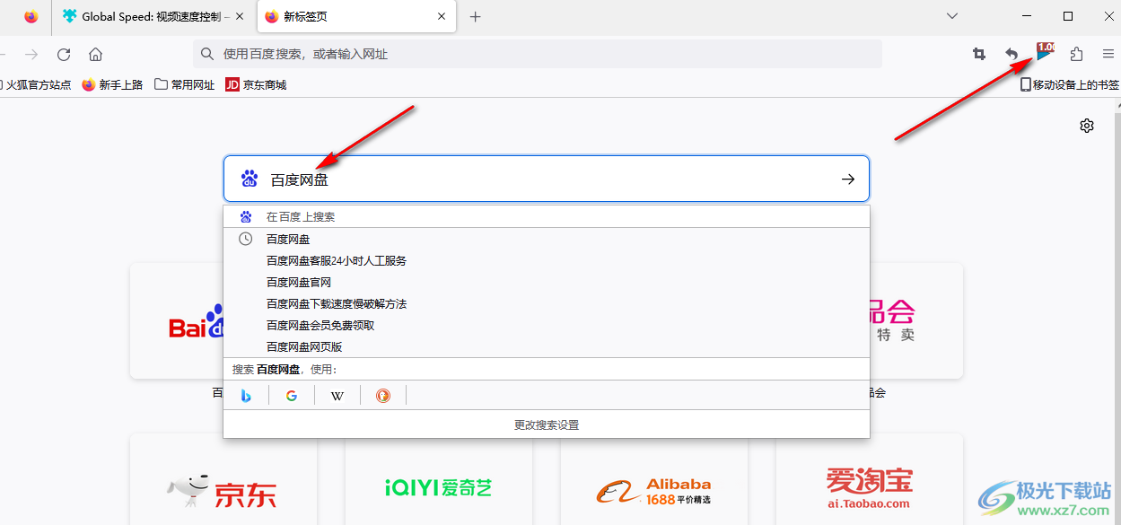Choose the 在百度上搜索 option
This screenshot has width=1121, height=525.
click(x=547, y=217)
